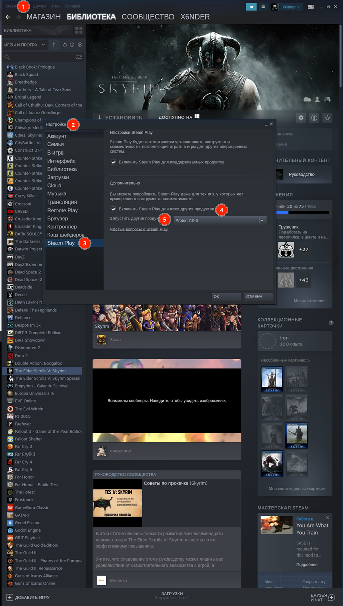Select Загрузки in settings list
The image size is (343, 606).
(74, 177)
